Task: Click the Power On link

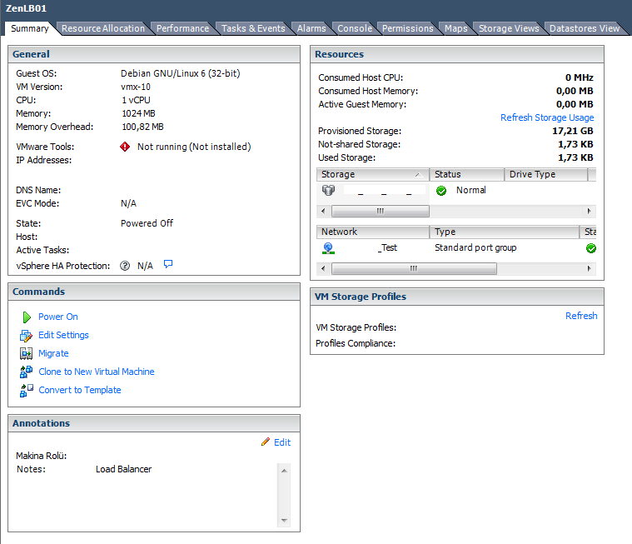Action: coord(58,317)
